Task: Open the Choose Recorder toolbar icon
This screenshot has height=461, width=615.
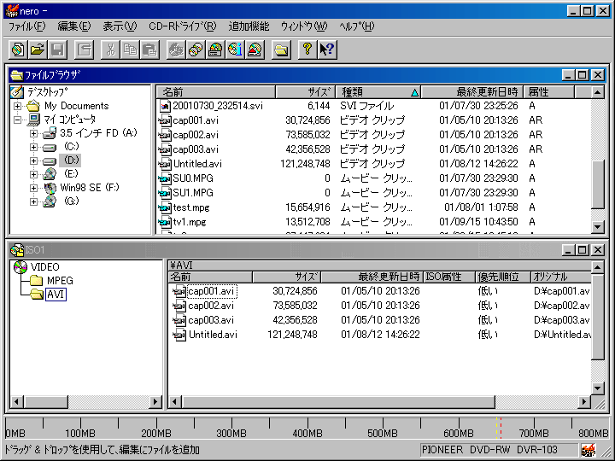Action: tap(215, 50)
